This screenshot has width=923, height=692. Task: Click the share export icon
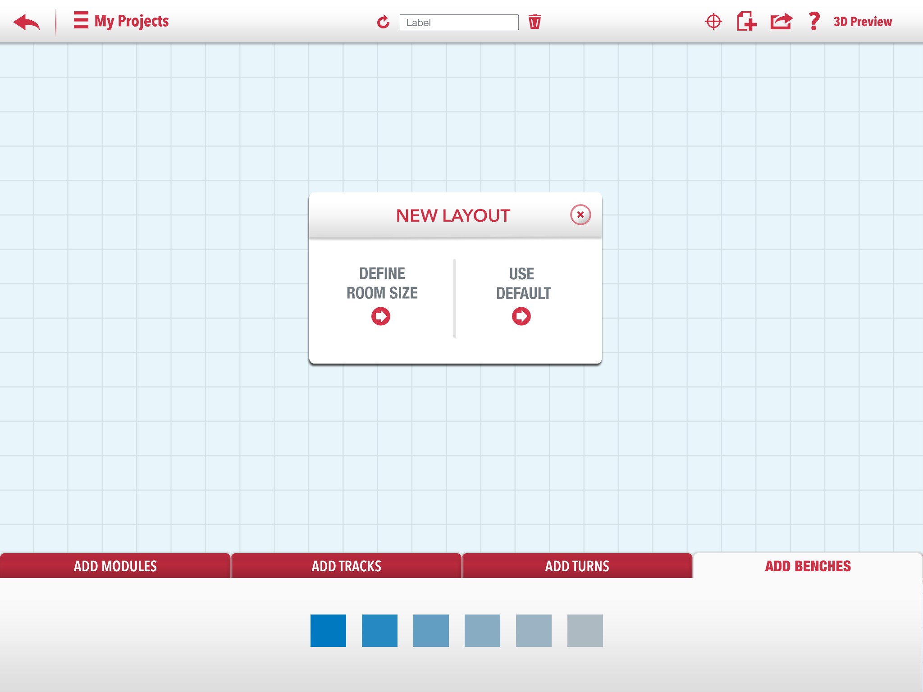(781, 22)
